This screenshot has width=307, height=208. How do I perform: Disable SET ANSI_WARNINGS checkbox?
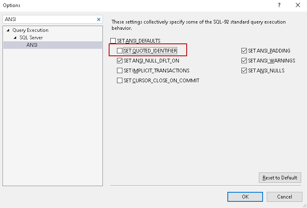[x=244, y=60]
